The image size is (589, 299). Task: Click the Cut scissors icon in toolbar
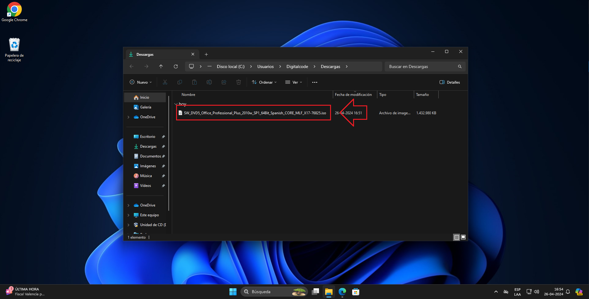coord(165,82)
